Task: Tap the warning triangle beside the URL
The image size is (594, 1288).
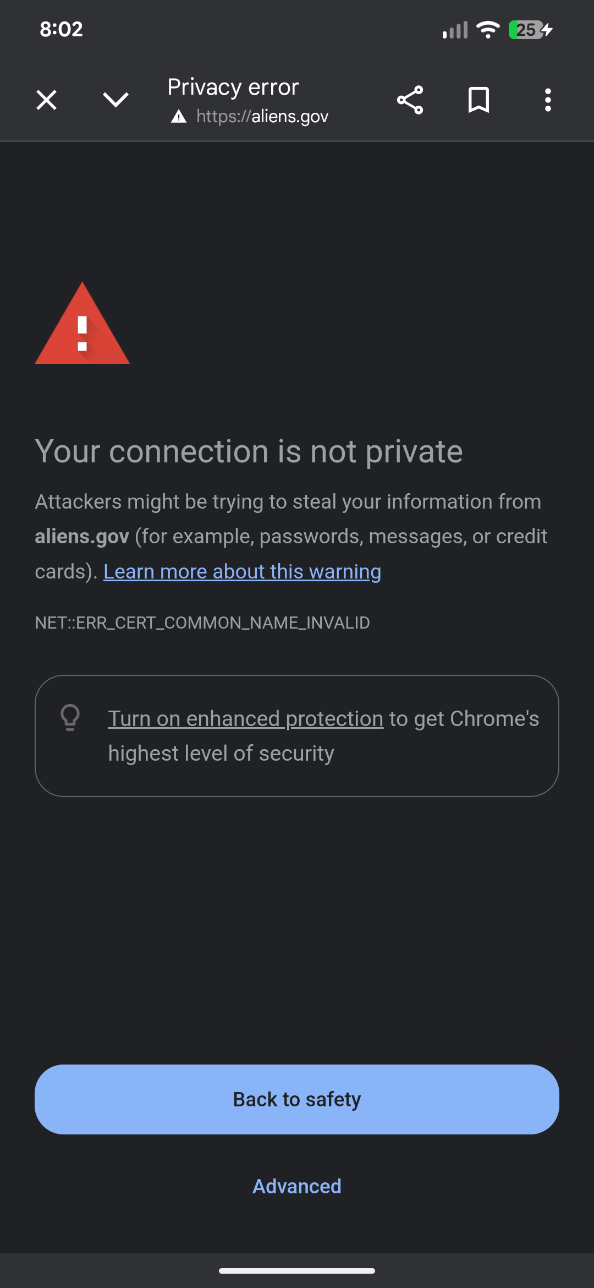Action: 179,116
